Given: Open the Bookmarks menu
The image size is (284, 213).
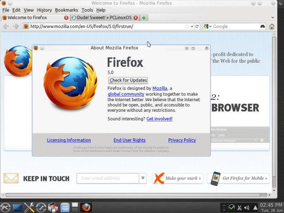Looking at the screenshot, I should (66, 10).
